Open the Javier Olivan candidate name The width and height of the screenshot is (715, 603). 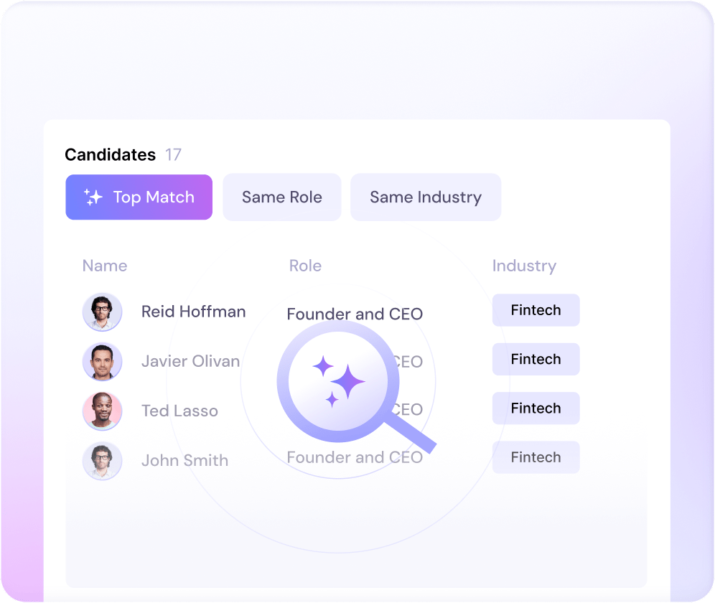(190, 361)
